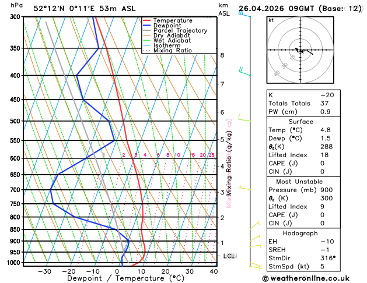This screenshot has width=367, height=283.
Task: Click the 750 pressure level label
Action: pos(16,204)
